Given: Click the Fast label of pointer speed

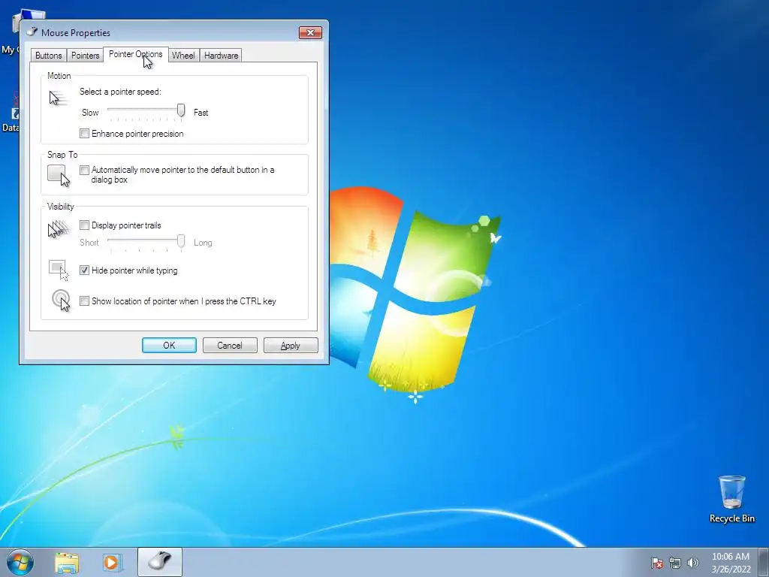Looking at the screenshot, I should tap(201, 113).
